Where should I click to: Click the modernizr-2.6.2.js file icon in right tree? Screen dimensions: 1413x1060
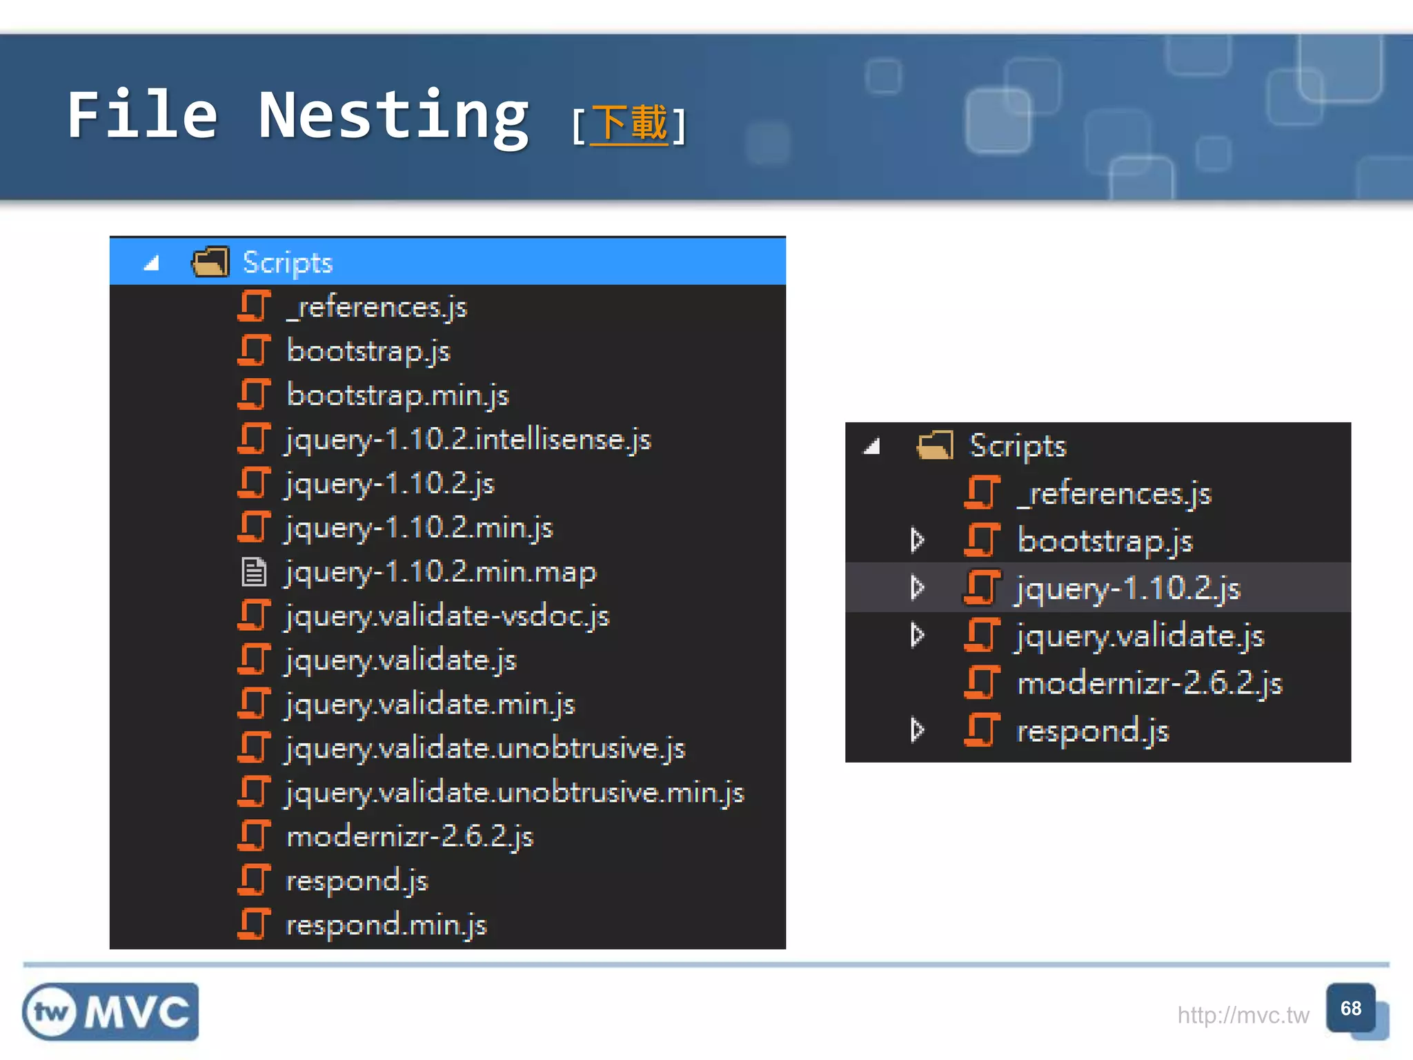982,683
